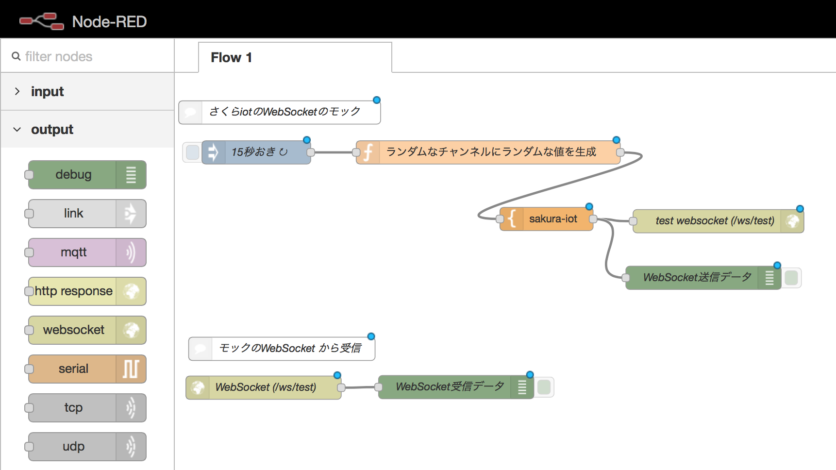This screenshot has width=836, height=470.
Task: Click the Node-RED logo icon
Action: click(42, 21)
